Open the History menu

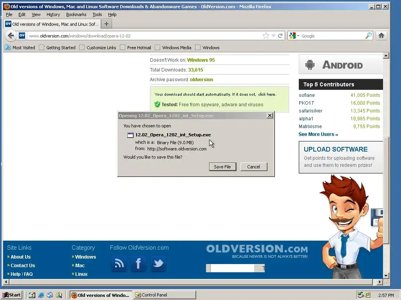[x=53, y=14]
